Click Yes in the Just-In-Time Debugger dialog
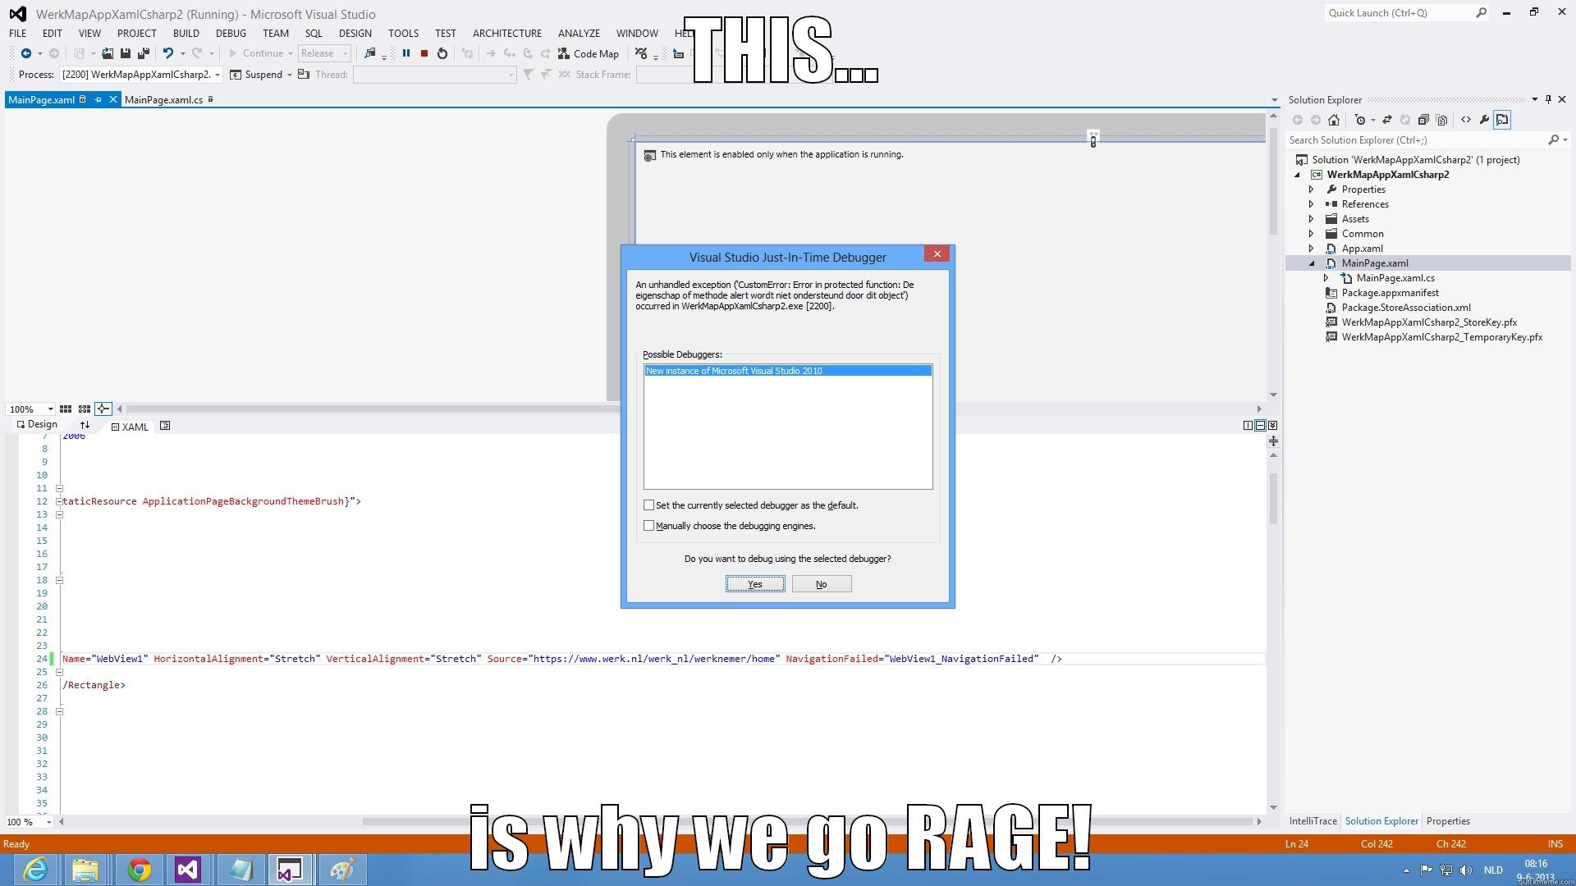The width and height of the screenshot is (1576, 886). [x=755, y=584]
